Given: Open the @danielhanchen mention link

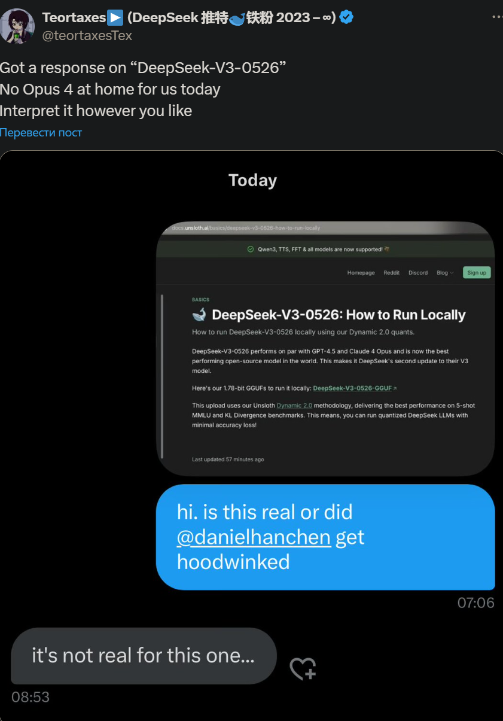Looking at the screenshot, I should click(x=254, y=537).
